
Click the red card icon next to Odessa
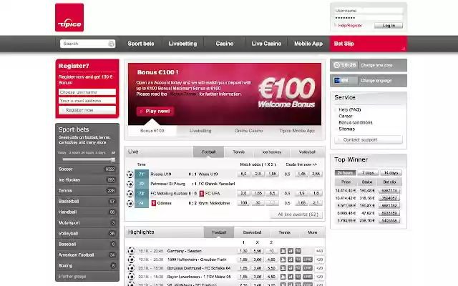pyautogui.click(x=153, y=203)
